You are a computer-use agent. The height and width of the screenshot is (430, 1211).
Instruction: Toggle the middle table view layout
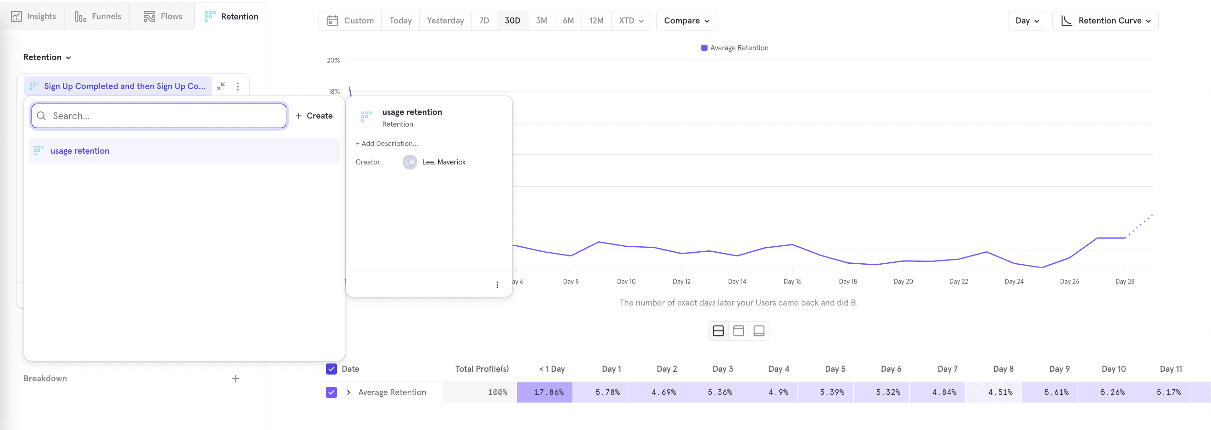(738, 330)
